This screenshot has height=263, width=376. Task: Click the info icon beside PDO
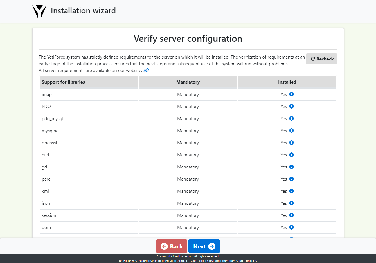coord(291,106)
